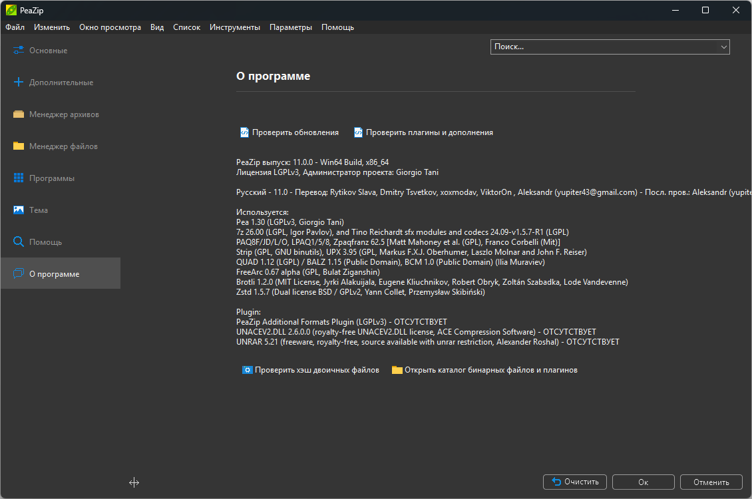Click Открыть каталог бинарных файлов и плагинов text

tap(491, 370)
